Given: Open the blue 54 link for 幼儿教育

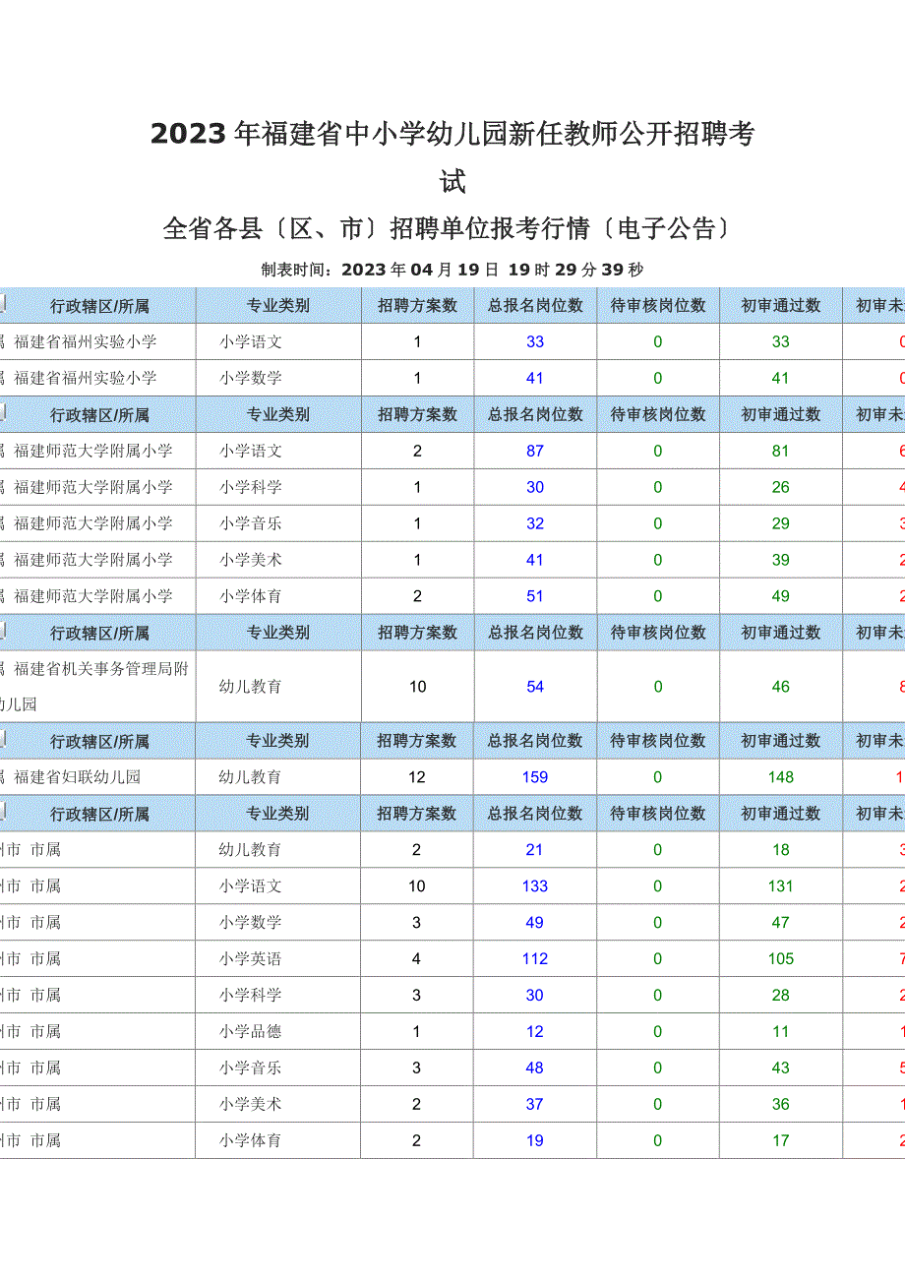Looking at the screenshot, I should tap(535, 687).
